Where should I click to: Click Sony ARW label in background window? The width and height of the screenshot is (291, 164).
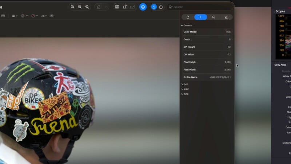tap(280, 65)
